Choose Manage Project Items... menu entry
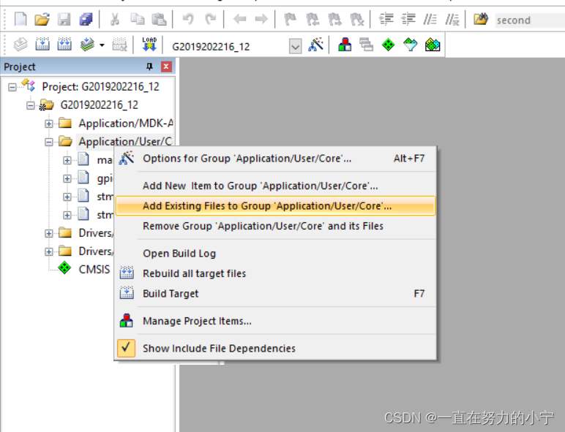Image resolution: width=565 pixels, height=432 pixels. coord(276,321)
